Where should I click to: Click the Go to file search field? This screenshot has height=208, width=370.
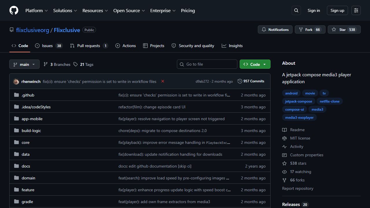pos(207,64)
